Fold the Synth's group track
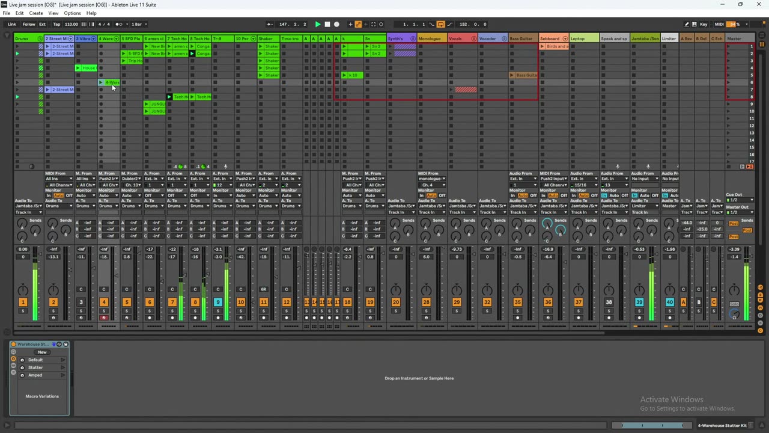This screenshot has width=769, height=433. click(x=413, y=38)
